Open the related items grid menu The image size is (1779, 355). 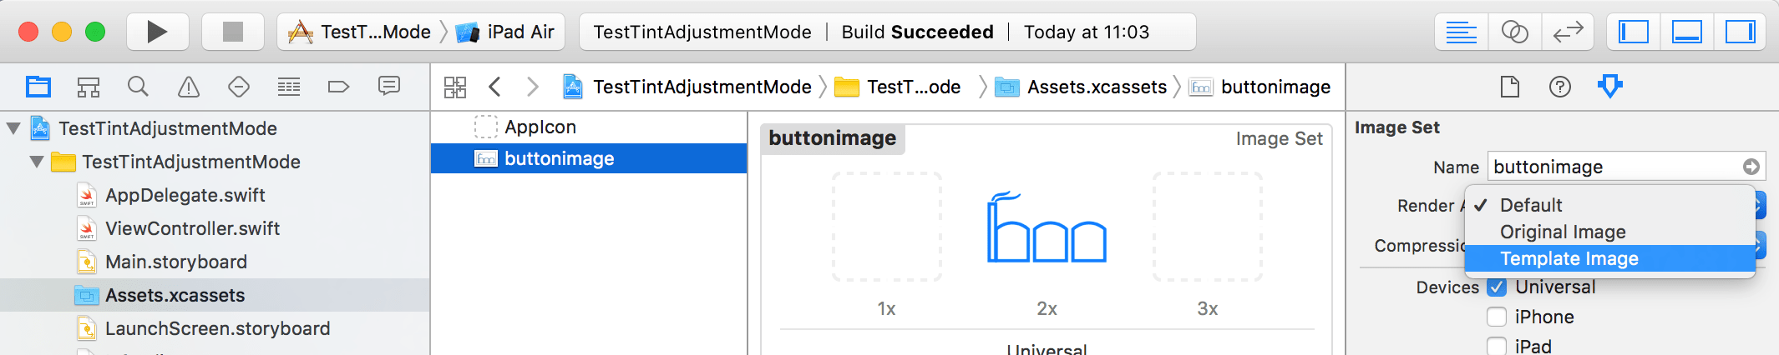(x=455, y=87)
